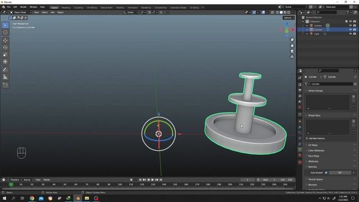Open the Physics properties tab
Image resolution: width=359 pixels, height=202 pixels.
tap(300, 139)
